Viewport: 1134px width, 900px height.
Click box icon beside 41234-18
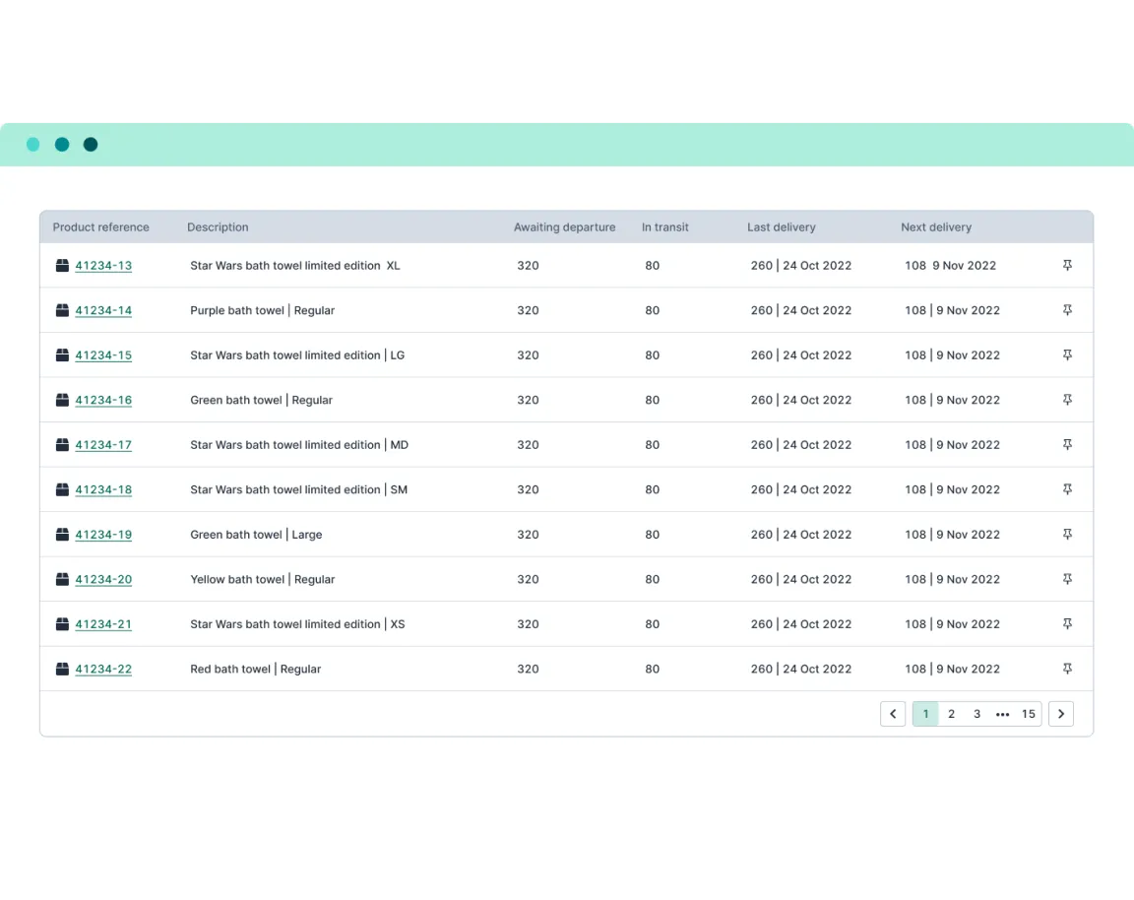(x=62, y=489)
